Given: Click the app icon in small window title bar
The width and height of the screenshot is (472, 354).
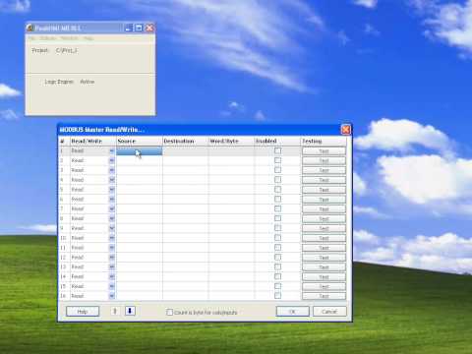Looking at the screenshot, I should 30,28.
